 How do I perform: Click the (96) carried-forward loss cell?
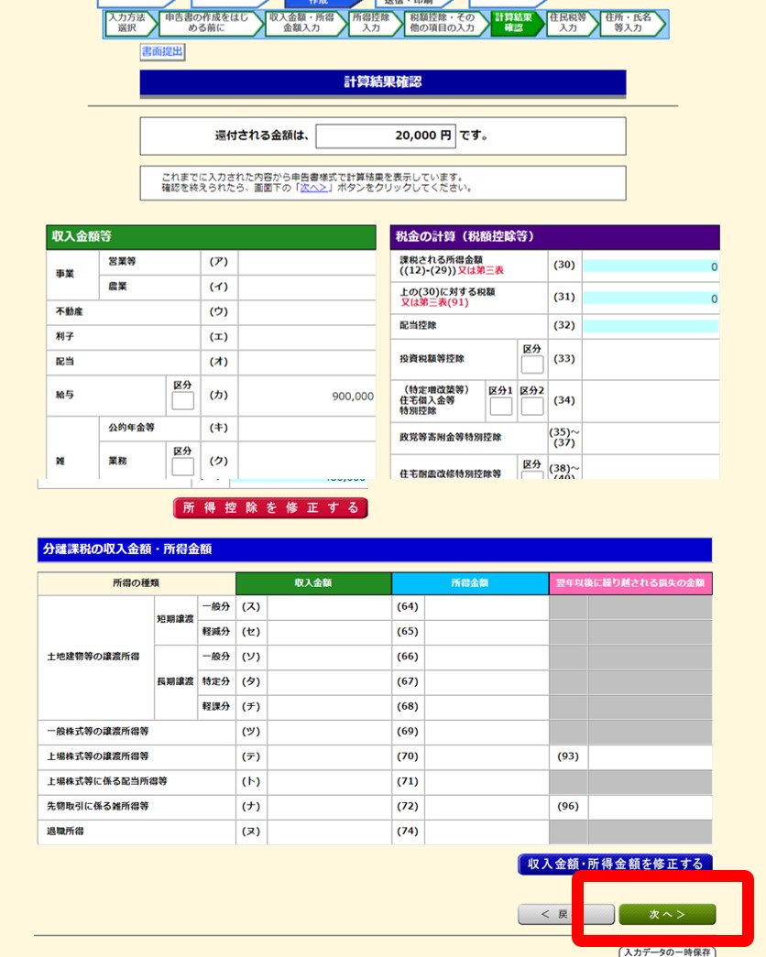[x=650, y=806]
